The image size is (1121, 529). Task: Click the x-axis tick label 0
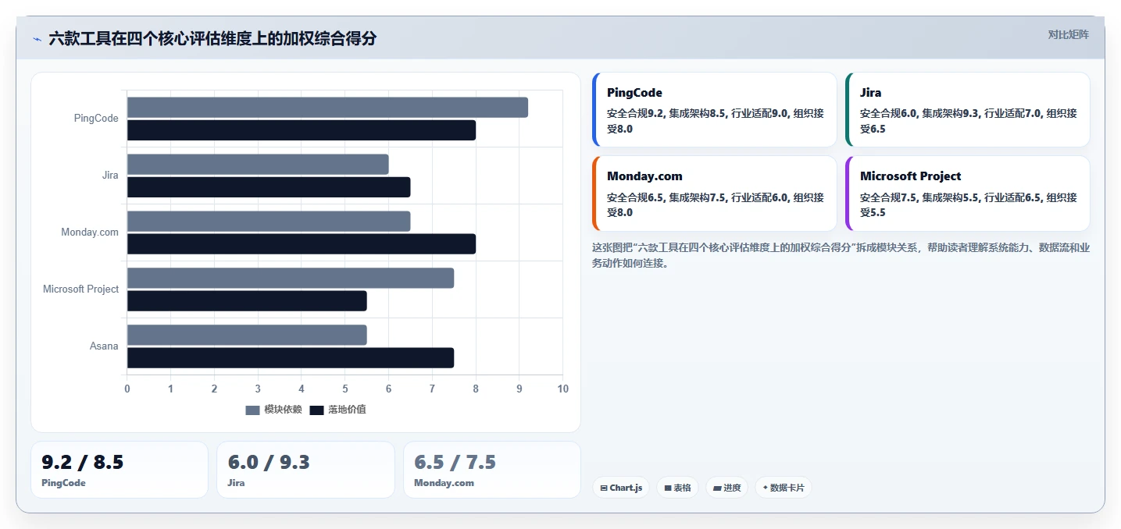pyautogui.click(x=127, y=389)
